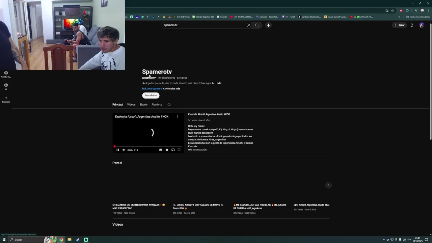Open the 'TAN BIONICA EN EL...' bookmark
The image size is (432, 243).
tap(241, 17)
